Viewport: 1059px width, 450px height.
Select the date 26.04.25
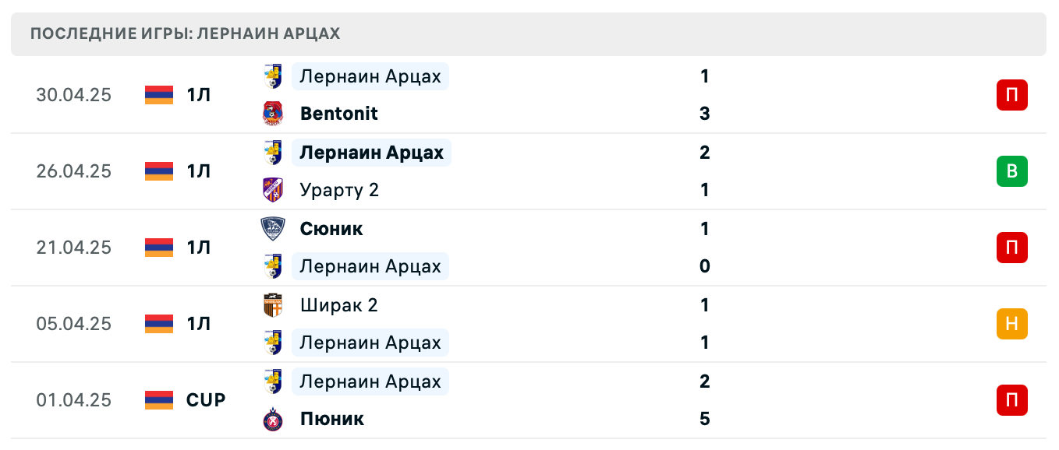point(74,171)
